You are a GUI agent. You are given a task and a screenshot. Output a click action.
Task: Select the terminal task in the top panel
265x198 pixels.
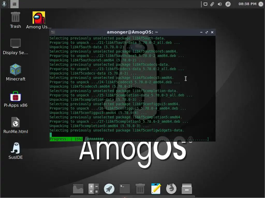click(14, 4)
